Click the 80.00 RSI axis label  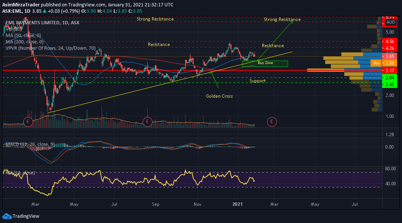tap(390, 169)
